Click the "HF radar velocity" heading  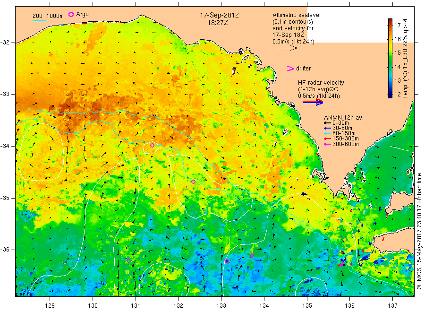click(x=321, y=83)
